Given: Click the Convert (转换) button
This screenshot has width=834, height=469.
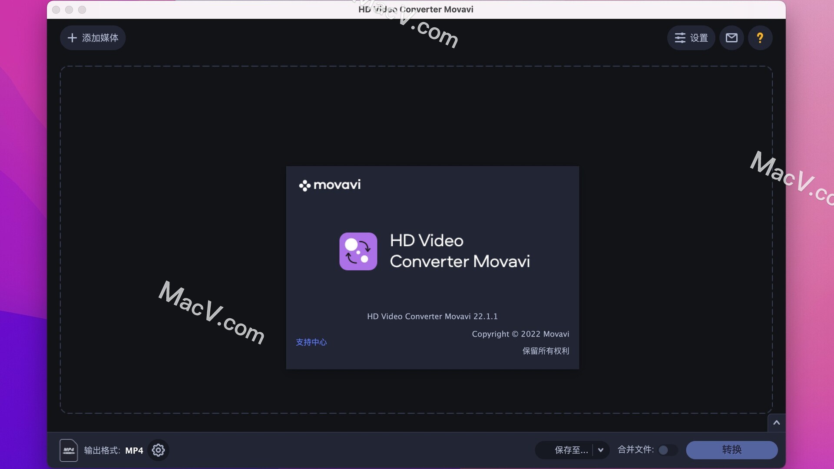Looking at the screenshot, I should [731, 450].
